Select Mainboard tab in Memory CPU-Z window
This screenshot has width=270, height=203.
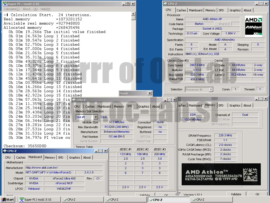(195, 105)
